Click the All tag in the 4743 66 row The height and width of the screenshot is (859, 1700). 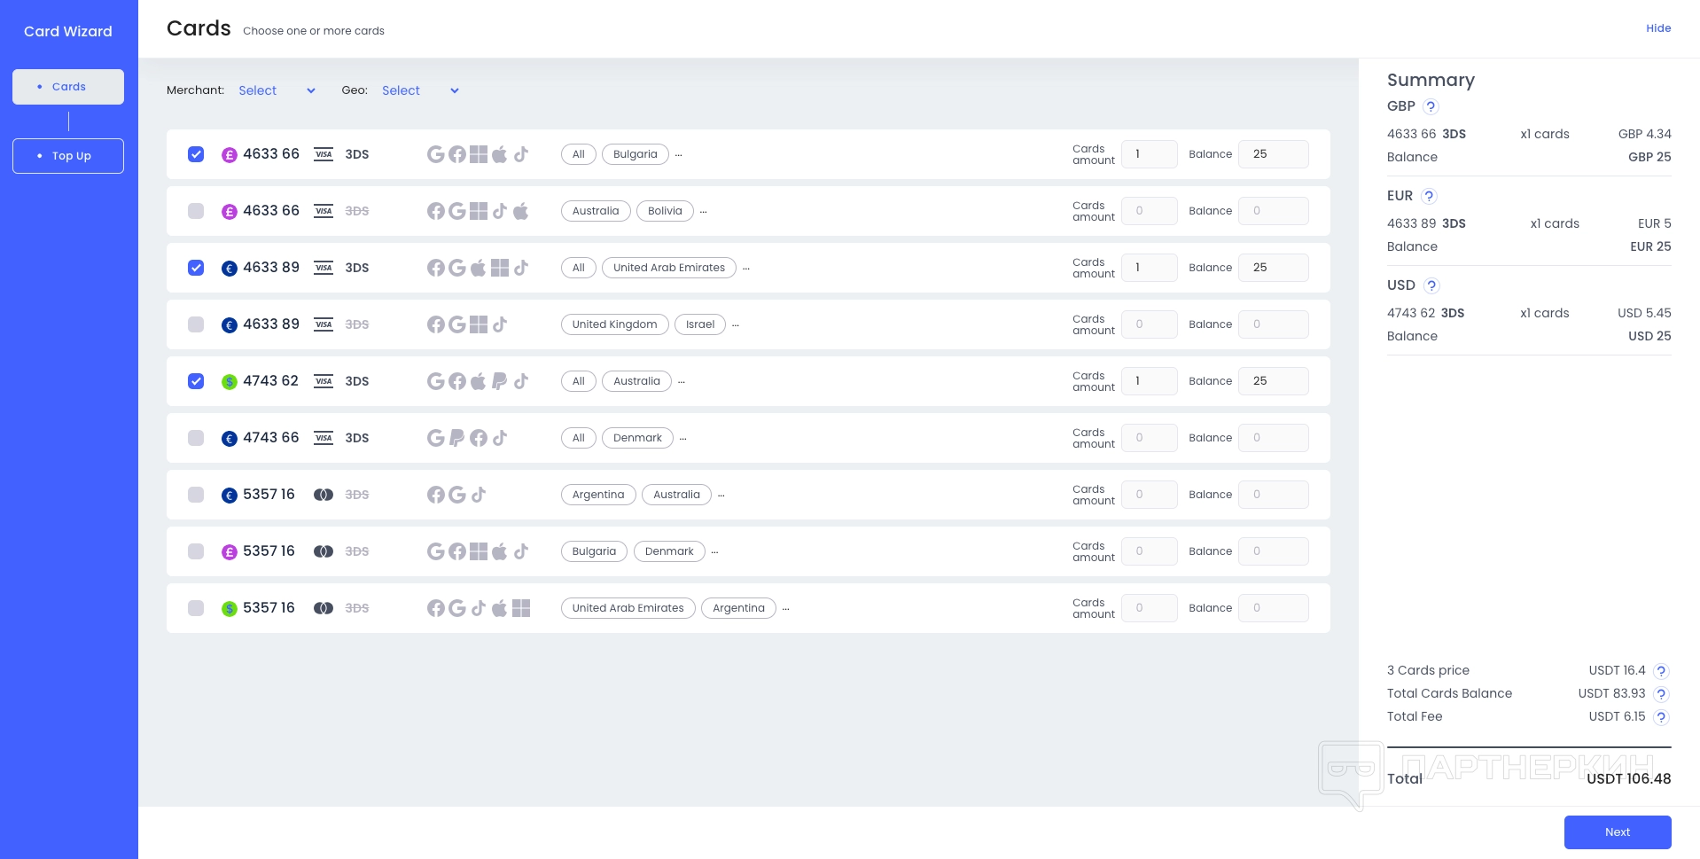tap(579, 438)
